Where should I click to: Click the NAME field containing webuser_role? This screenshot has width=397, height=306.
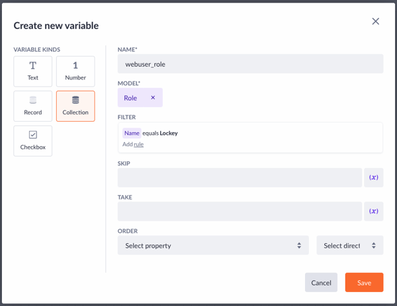pyautogui.click(x=250, y=63)
